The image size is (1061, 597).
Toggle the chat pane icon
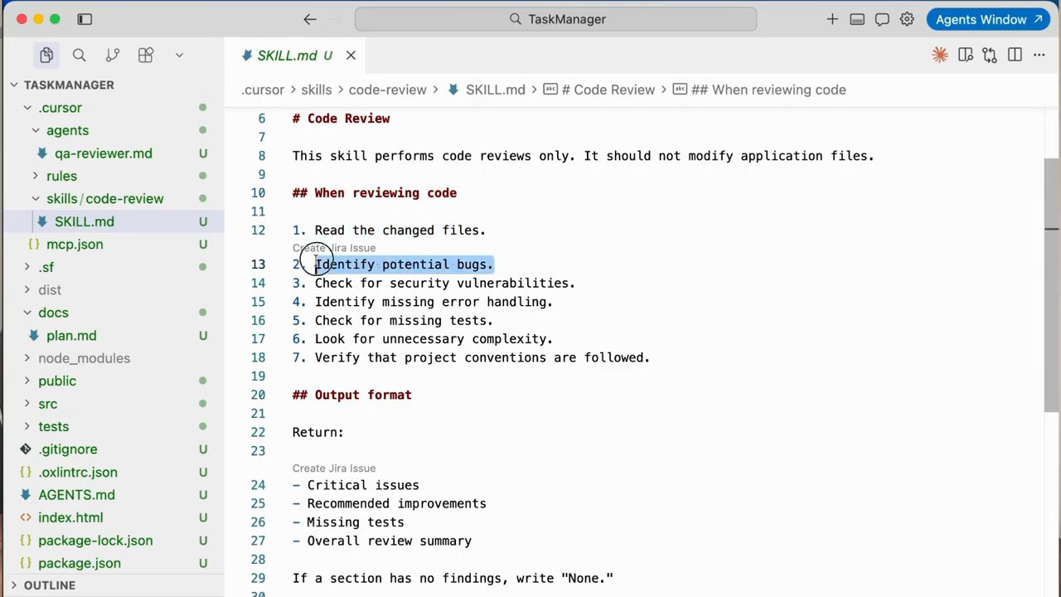pyautogui.click(x=882, y=19)
